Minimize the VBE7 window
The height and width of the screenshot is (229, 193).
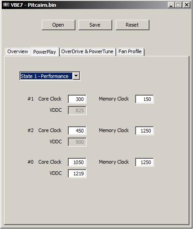pos(171,5)
